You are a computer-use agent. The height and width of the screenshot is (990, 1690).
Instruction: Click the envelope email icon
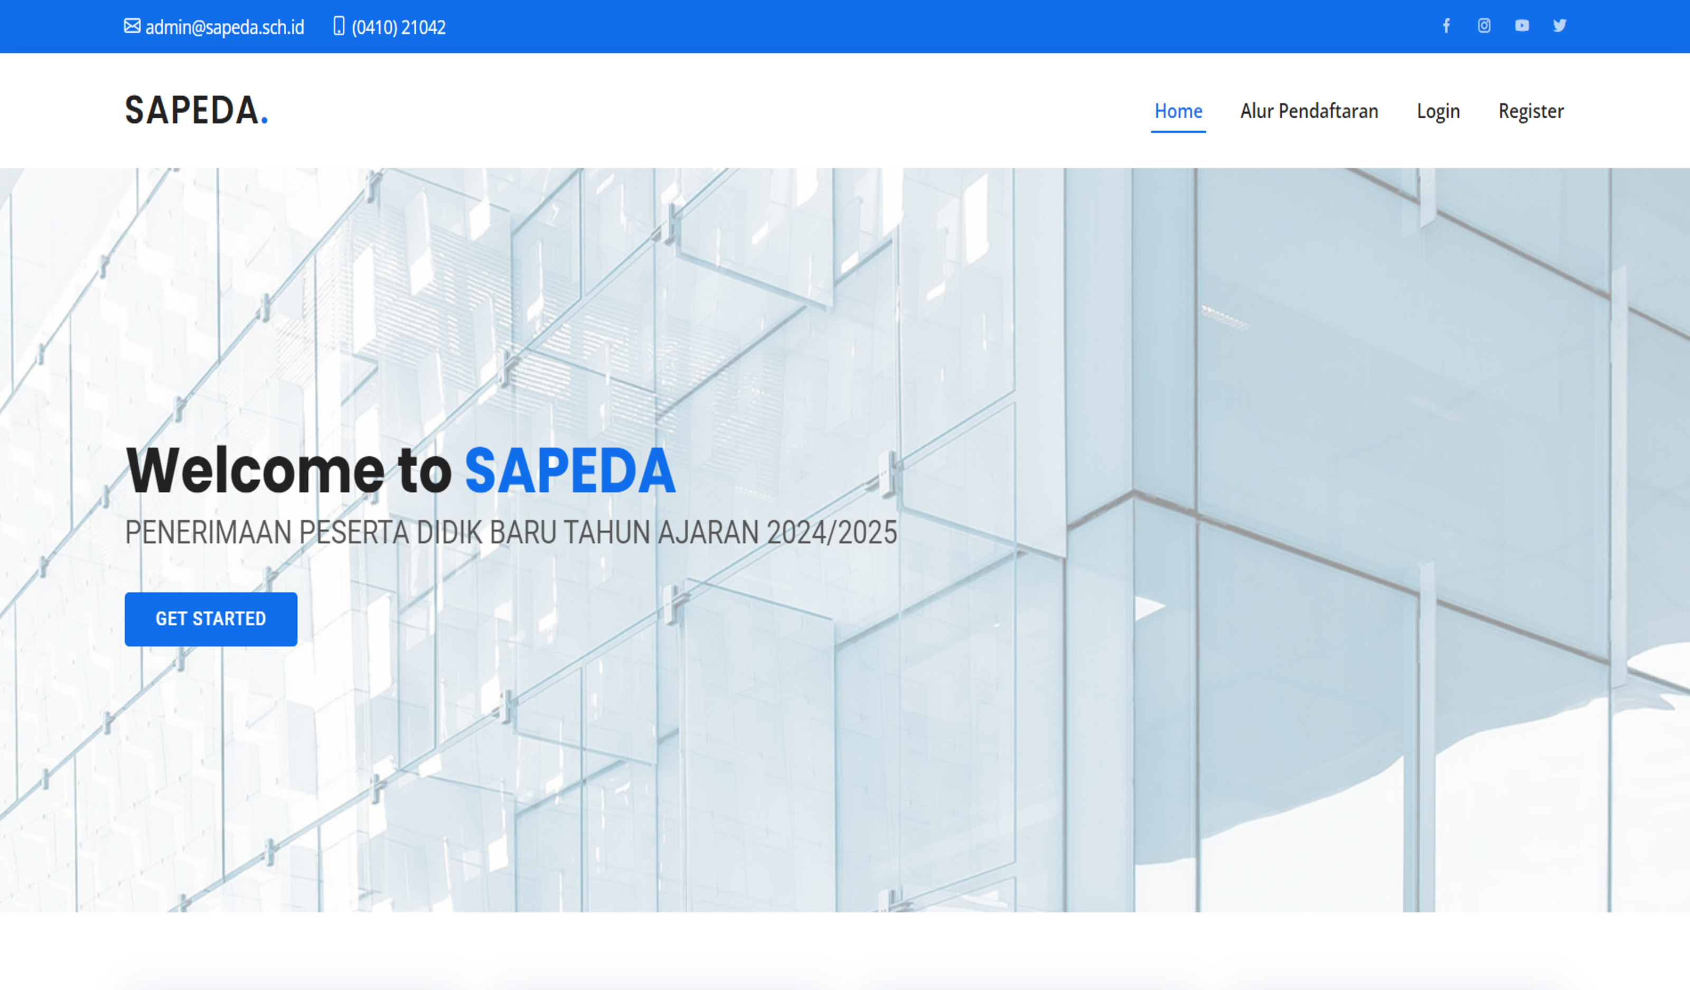[x=132, y=26]
